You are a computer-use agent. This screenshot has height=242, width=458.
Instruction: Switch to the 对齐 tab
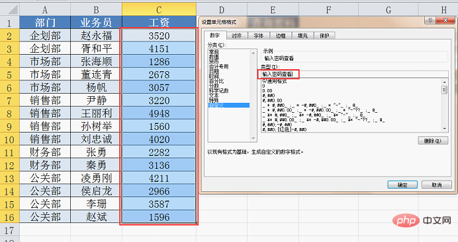236,36
